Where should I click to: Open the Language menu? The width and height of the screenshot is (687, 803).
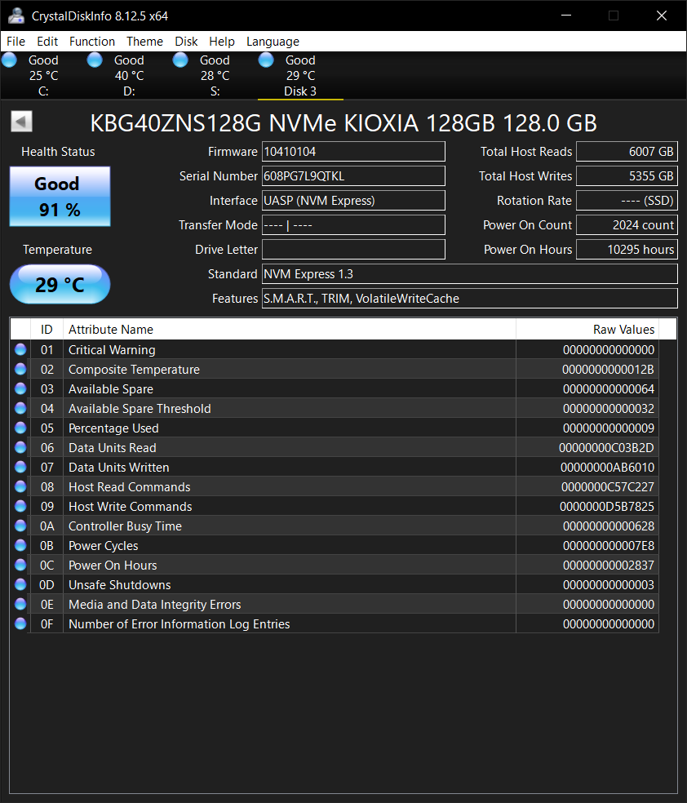click(273, 42)
